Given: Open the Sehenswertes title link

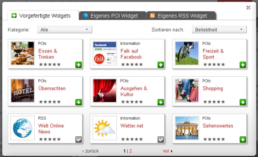Looking at the screenshot, I should 218,126.
